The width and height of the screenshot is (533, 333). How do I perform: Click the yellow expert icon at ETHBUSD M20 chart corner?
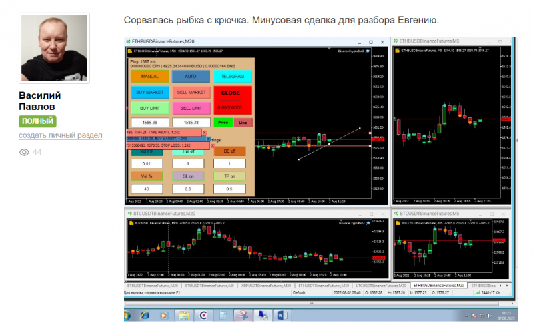(x=130, y=51)
